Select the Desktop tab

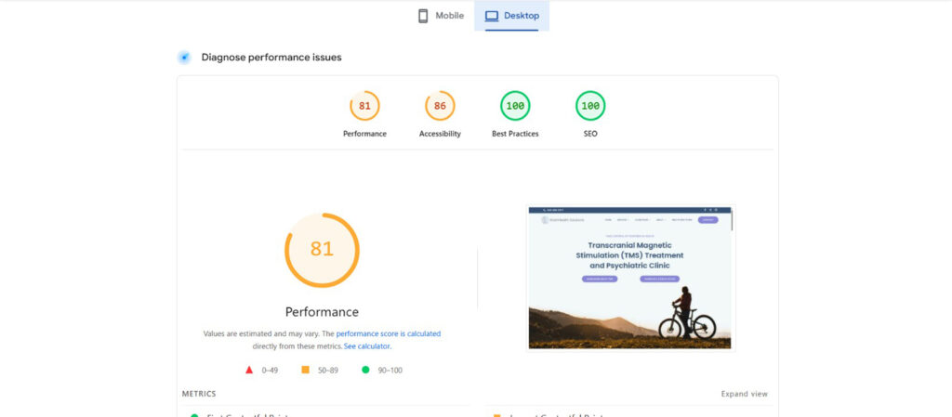[511, 16]
